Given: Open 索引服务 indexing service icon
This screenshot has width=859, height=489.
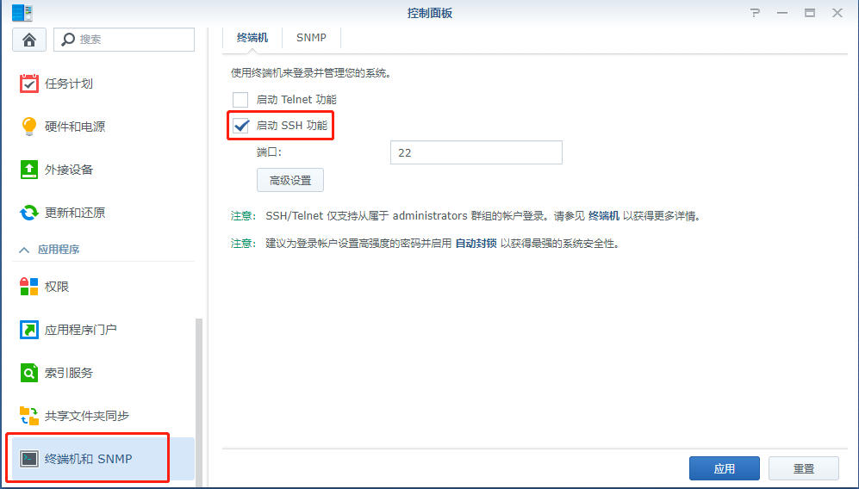Looking at the screenshot, I should (x=29, y=373).
